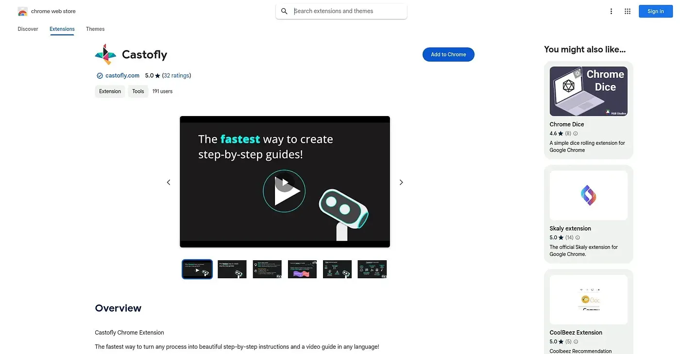Click the Sign in button
Screen dimensions: 680x354
coord(655,11)
